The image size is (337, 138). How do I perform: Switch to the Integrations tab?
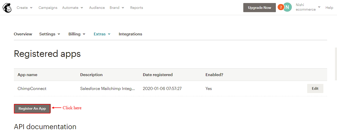(x=130, y=34)
